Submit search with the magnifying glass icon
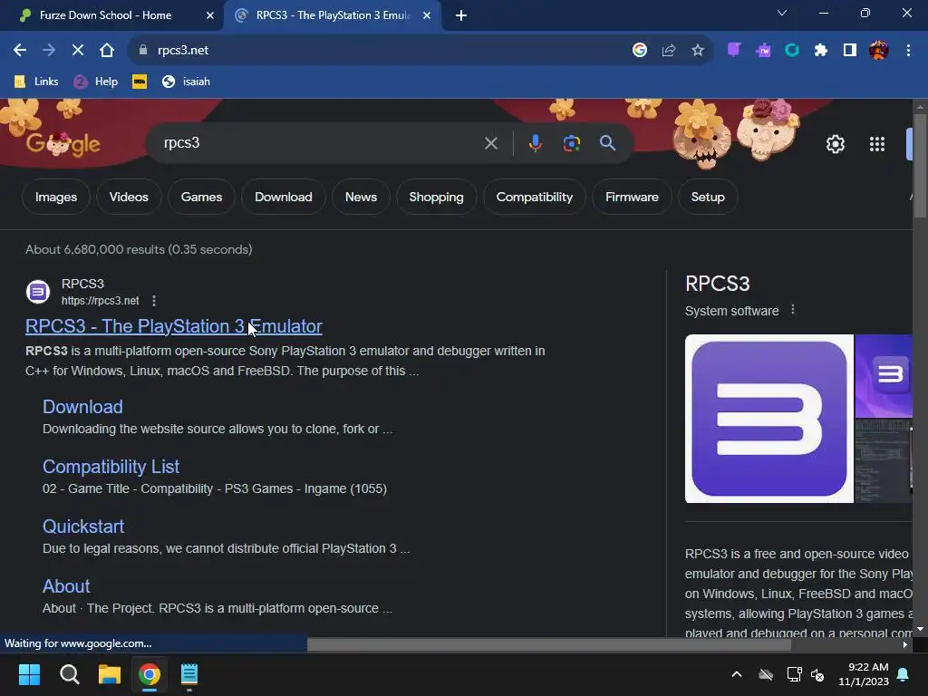Screen dimensions: 928x696 (607, 143)
